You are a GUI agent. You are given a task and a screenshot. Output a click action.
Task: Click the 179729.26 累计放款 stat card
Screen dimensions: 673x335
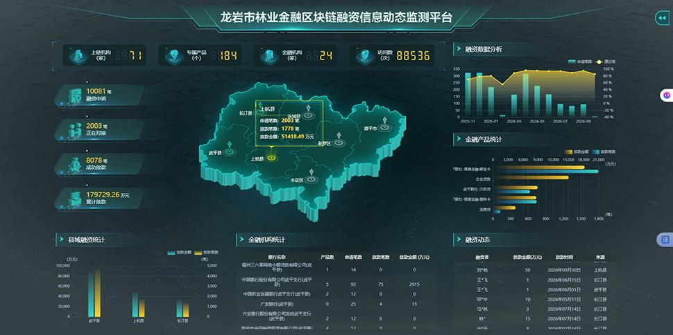[100, 199]
